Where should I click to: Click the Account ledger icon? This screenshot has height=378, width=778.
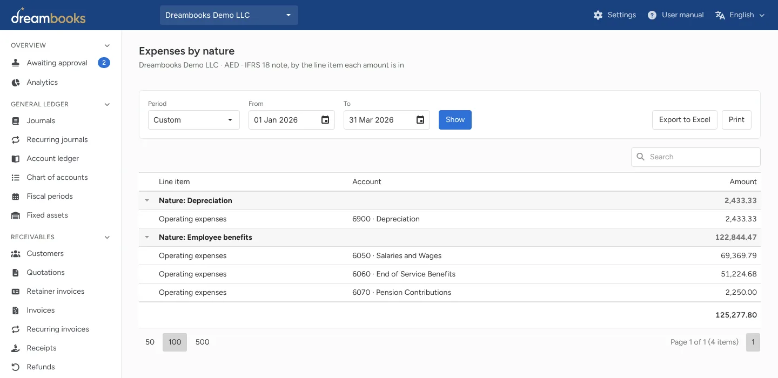pyautogui.click(x=16, y=159)
